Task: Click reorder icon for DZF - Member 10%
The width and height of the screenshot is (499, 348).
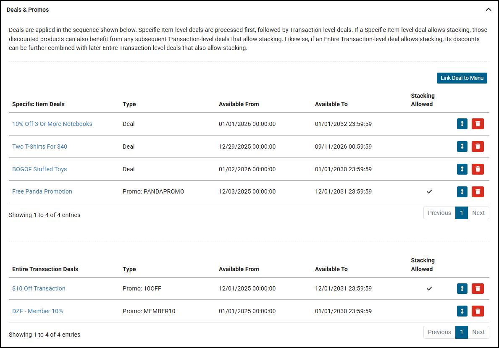Action: click(462, 311)
